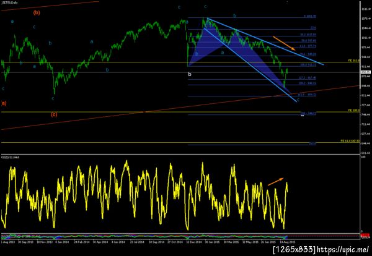Viewport: 372px width, 256px height.
Task: Click the 12 May 2015 date label
Action: [x=249, y=242]
